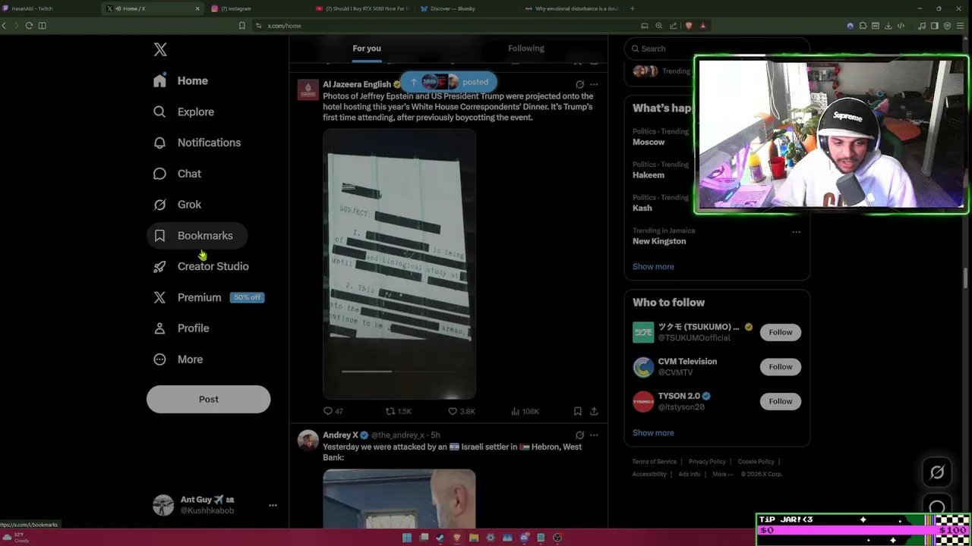The image size is (972, 546).
Task: Open Explore from the sidebar
Action: click(x=184, y=111)
